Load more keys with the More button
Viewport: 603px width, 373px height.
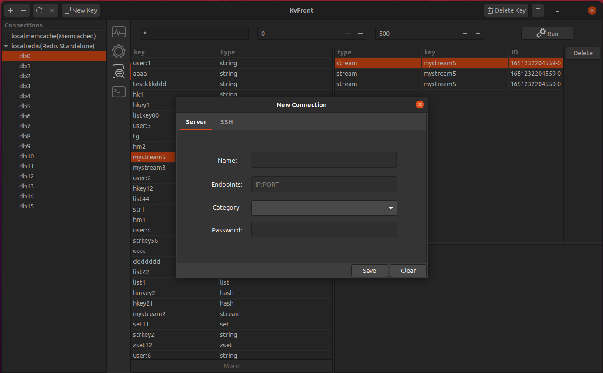pos(231,366)
